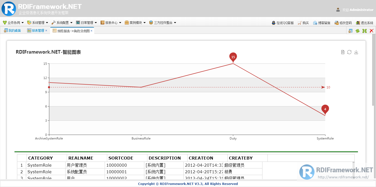Screen dimensions: 376x187
Task: Click the envelope 博客留言 icon
Action: click(315, 23)
